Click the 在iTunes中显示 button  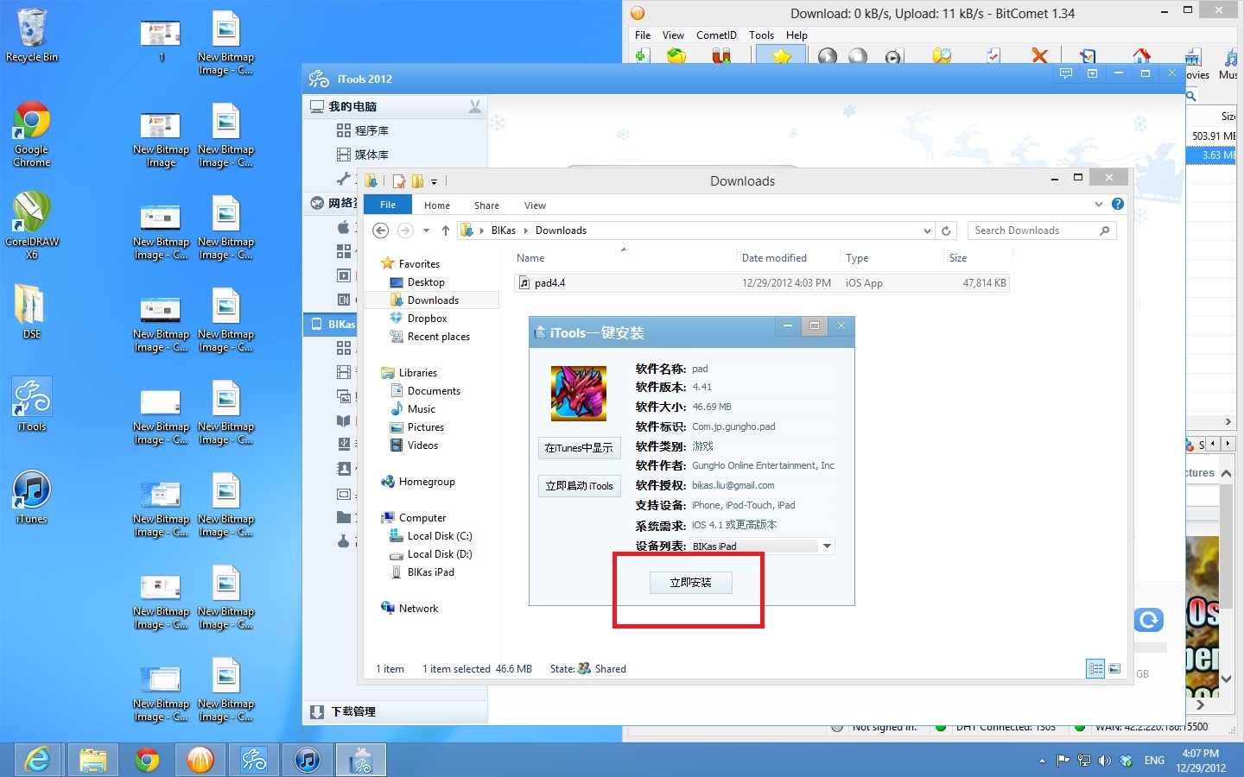[x=579, y=448]
